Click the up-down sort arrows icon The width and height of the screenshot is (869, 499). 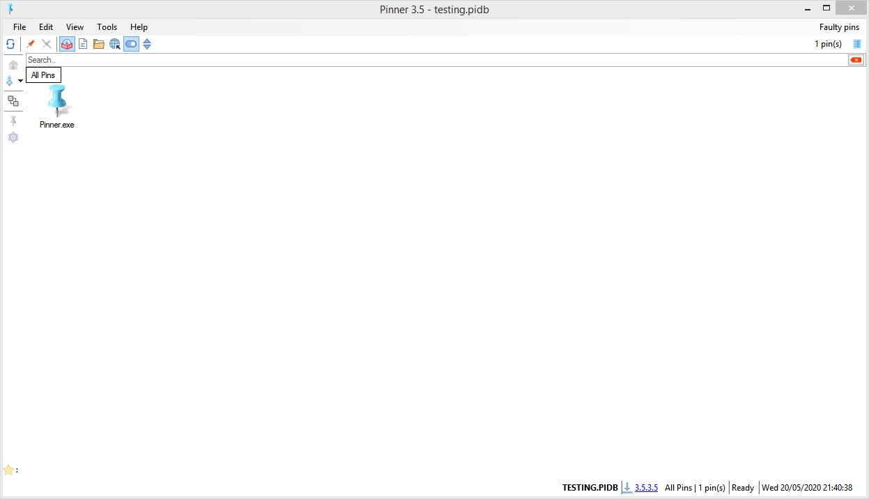point(147,44)
